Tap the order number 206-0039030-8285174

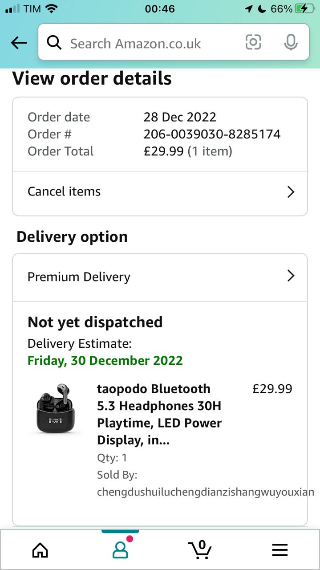212,134
